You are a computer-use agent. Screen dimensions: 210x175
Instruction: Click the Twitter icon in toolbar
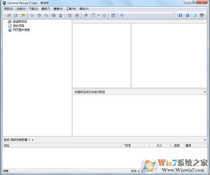[195, 15]
